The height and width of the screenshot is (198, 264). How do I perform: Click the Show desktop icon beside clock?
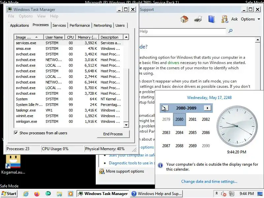pyautogui.click(x=260, y=194)
